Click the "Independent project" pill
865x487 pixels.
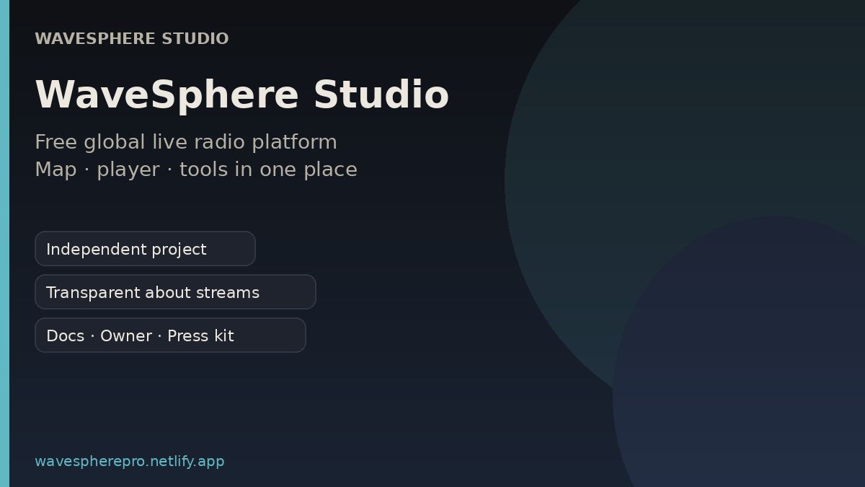click(x=145, y=249)
